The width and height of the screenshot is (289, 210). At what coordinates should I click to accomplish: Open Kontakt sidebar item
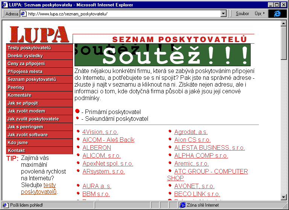point(40,151)
